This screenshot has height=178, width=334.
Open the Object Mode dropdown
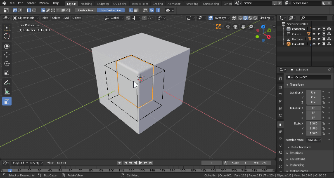point(26,18)
